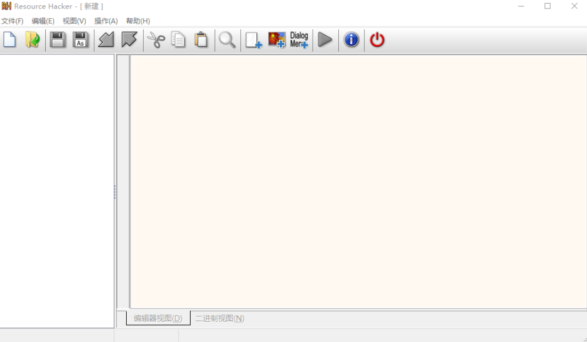Click the Cut scissors icon
The width and height of the screenshot is (587, 342).
(x=156, y=40)
